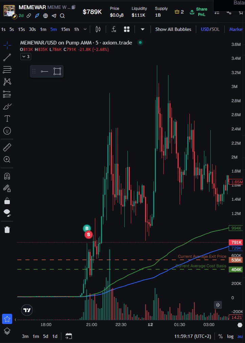Open the chart layout grid selector
This screenshot has width=245, height=343.
pos(127,29)
